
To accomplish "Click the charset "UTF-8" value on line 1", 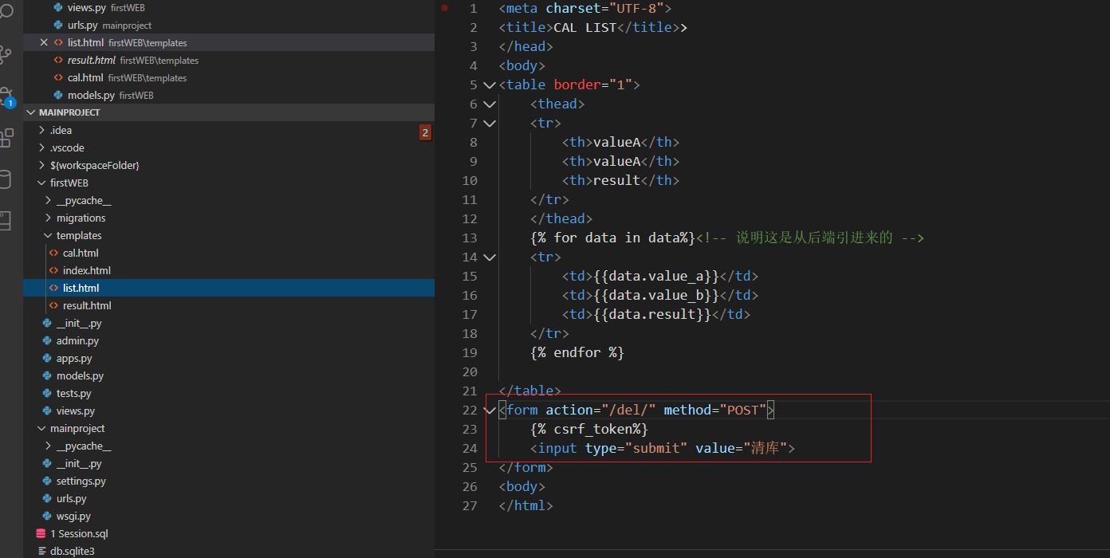I will [x=636, y=8].
